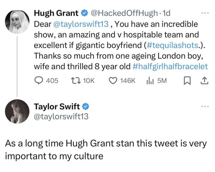215x172 pixels.
Task: Open more options on Taylor Swift's tweet
Action: pyautogui.click(x=205, y=107)
